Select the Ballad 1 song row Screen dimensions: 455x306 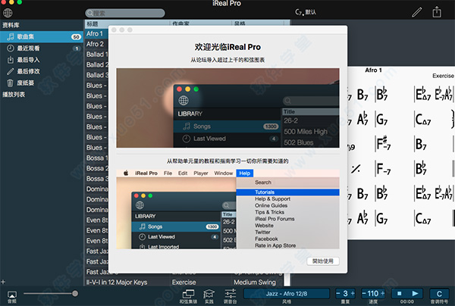(x=96, y=55)
